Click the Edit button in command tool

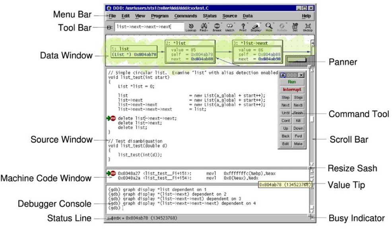pos(285,144)
